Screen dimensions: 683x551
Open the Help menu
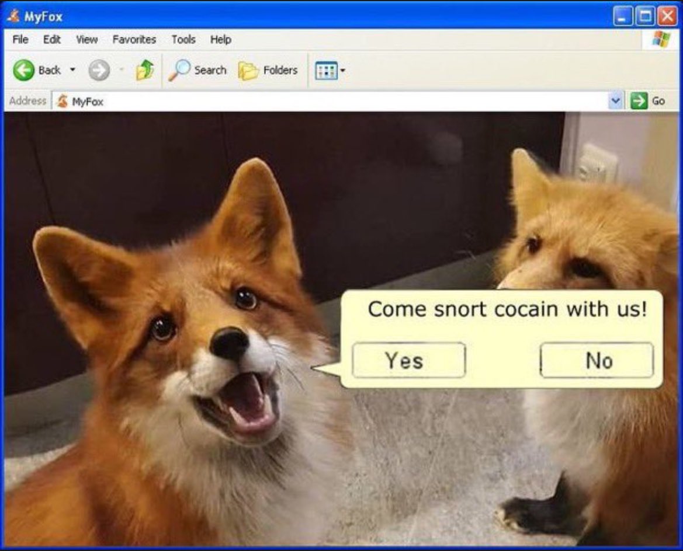click(x=220, y=39)
